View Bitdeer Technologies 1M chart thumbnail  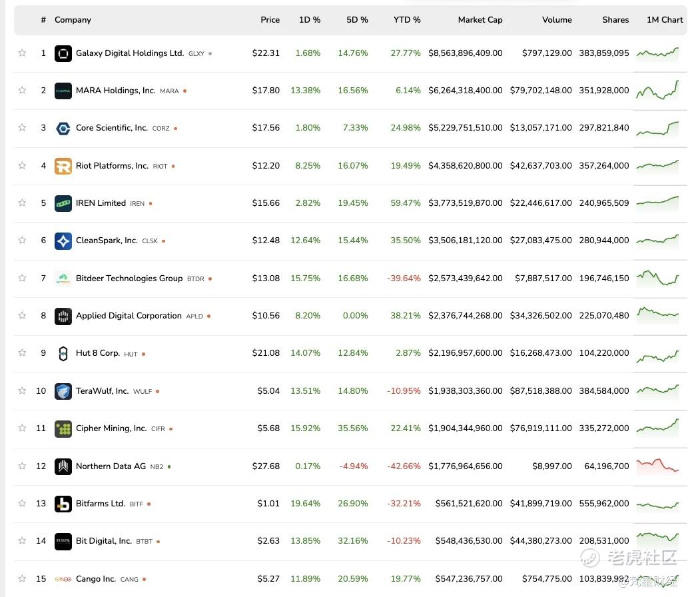click(x=657, y=279)
